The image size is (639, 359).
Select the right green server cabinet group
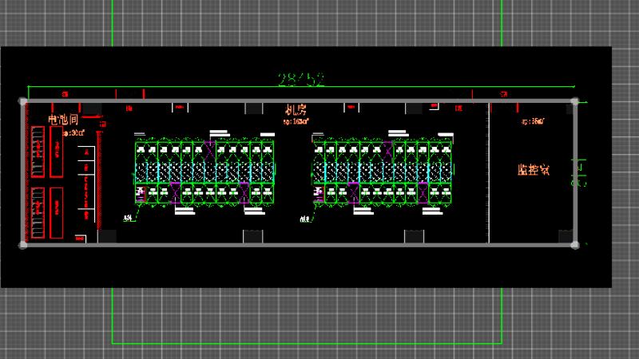click(x=382, y=172)
